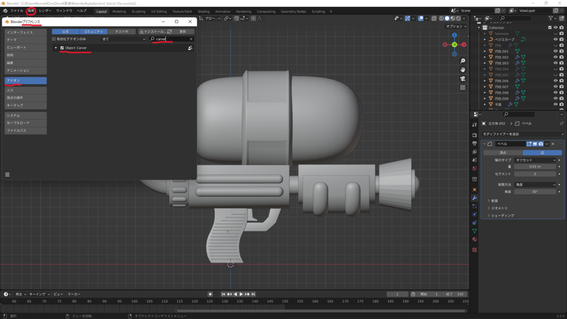Open the View Layer properties tab icon
The image size is (567, 319).
[x=474, y=152]
